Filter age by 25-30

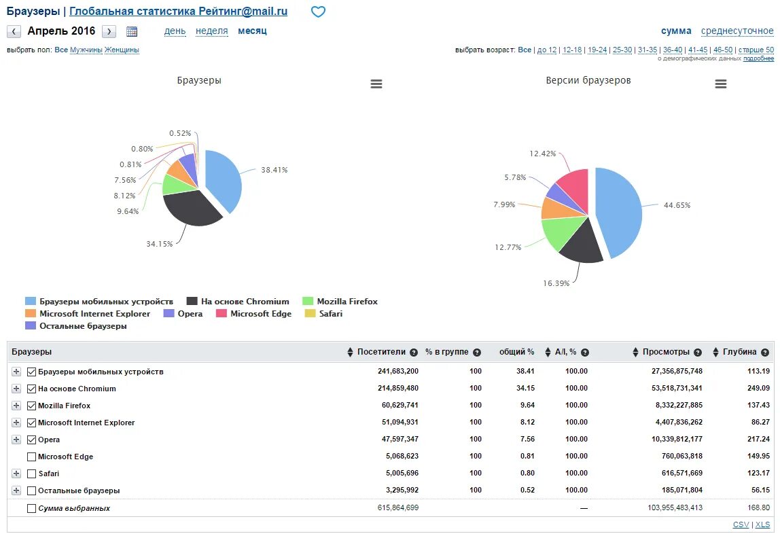622,50
